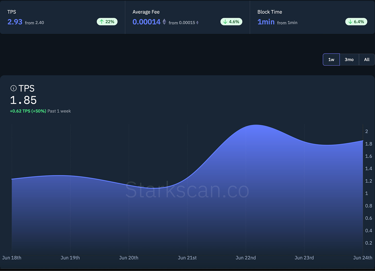Click the small Ethereum icon after 0.00015
Viewport: 375px width, 271px height.
point(198,23)
